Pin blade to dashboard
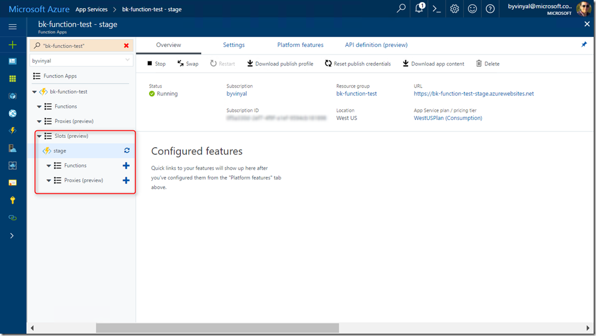596x336 pixels. pos(584,45)
